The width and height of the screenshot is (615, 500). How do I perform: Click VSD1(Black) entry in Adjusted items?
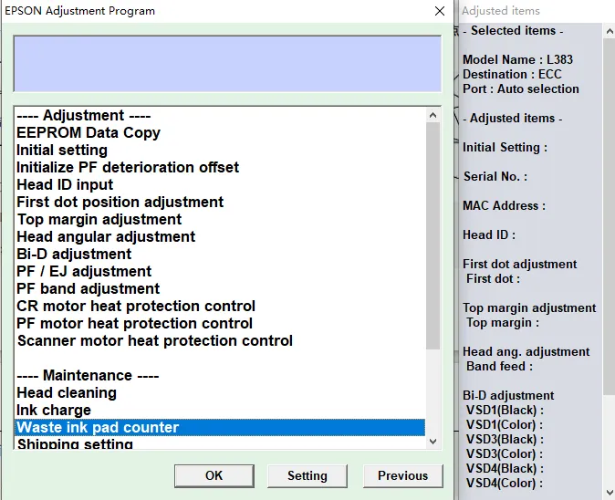(x=505, y=411)
